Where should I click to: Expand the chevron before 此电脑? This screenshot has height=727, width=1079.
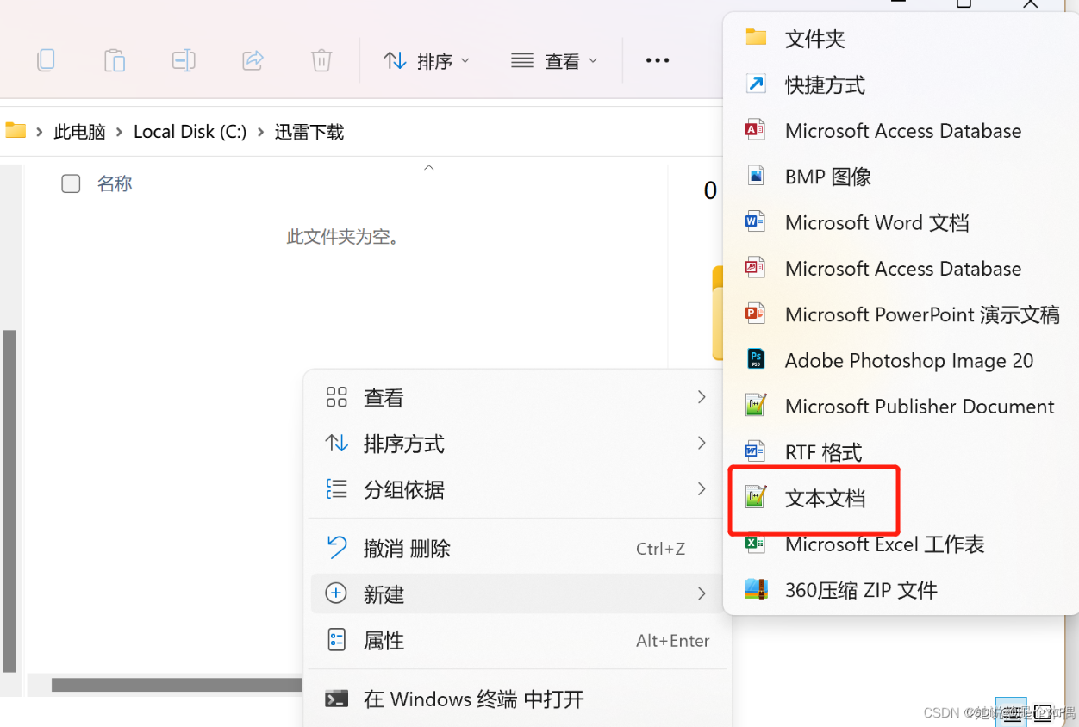40,132
